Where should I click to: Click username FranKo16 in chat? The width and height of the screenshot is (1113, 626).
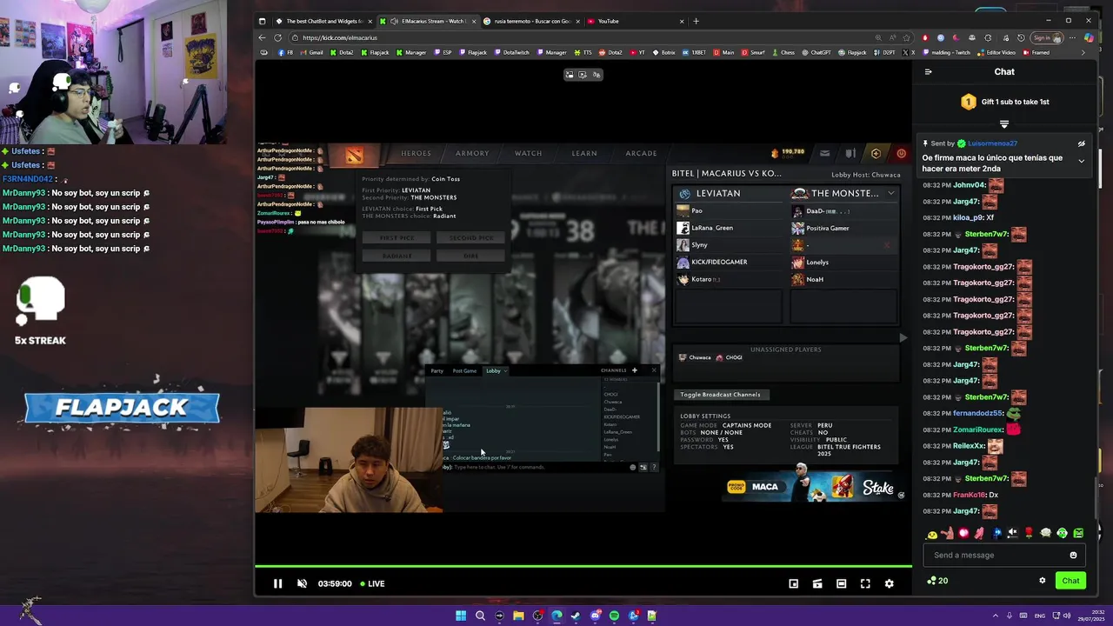(x=969, y=495)
